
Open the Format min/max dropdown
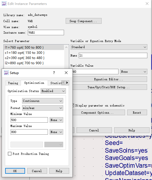42,108
